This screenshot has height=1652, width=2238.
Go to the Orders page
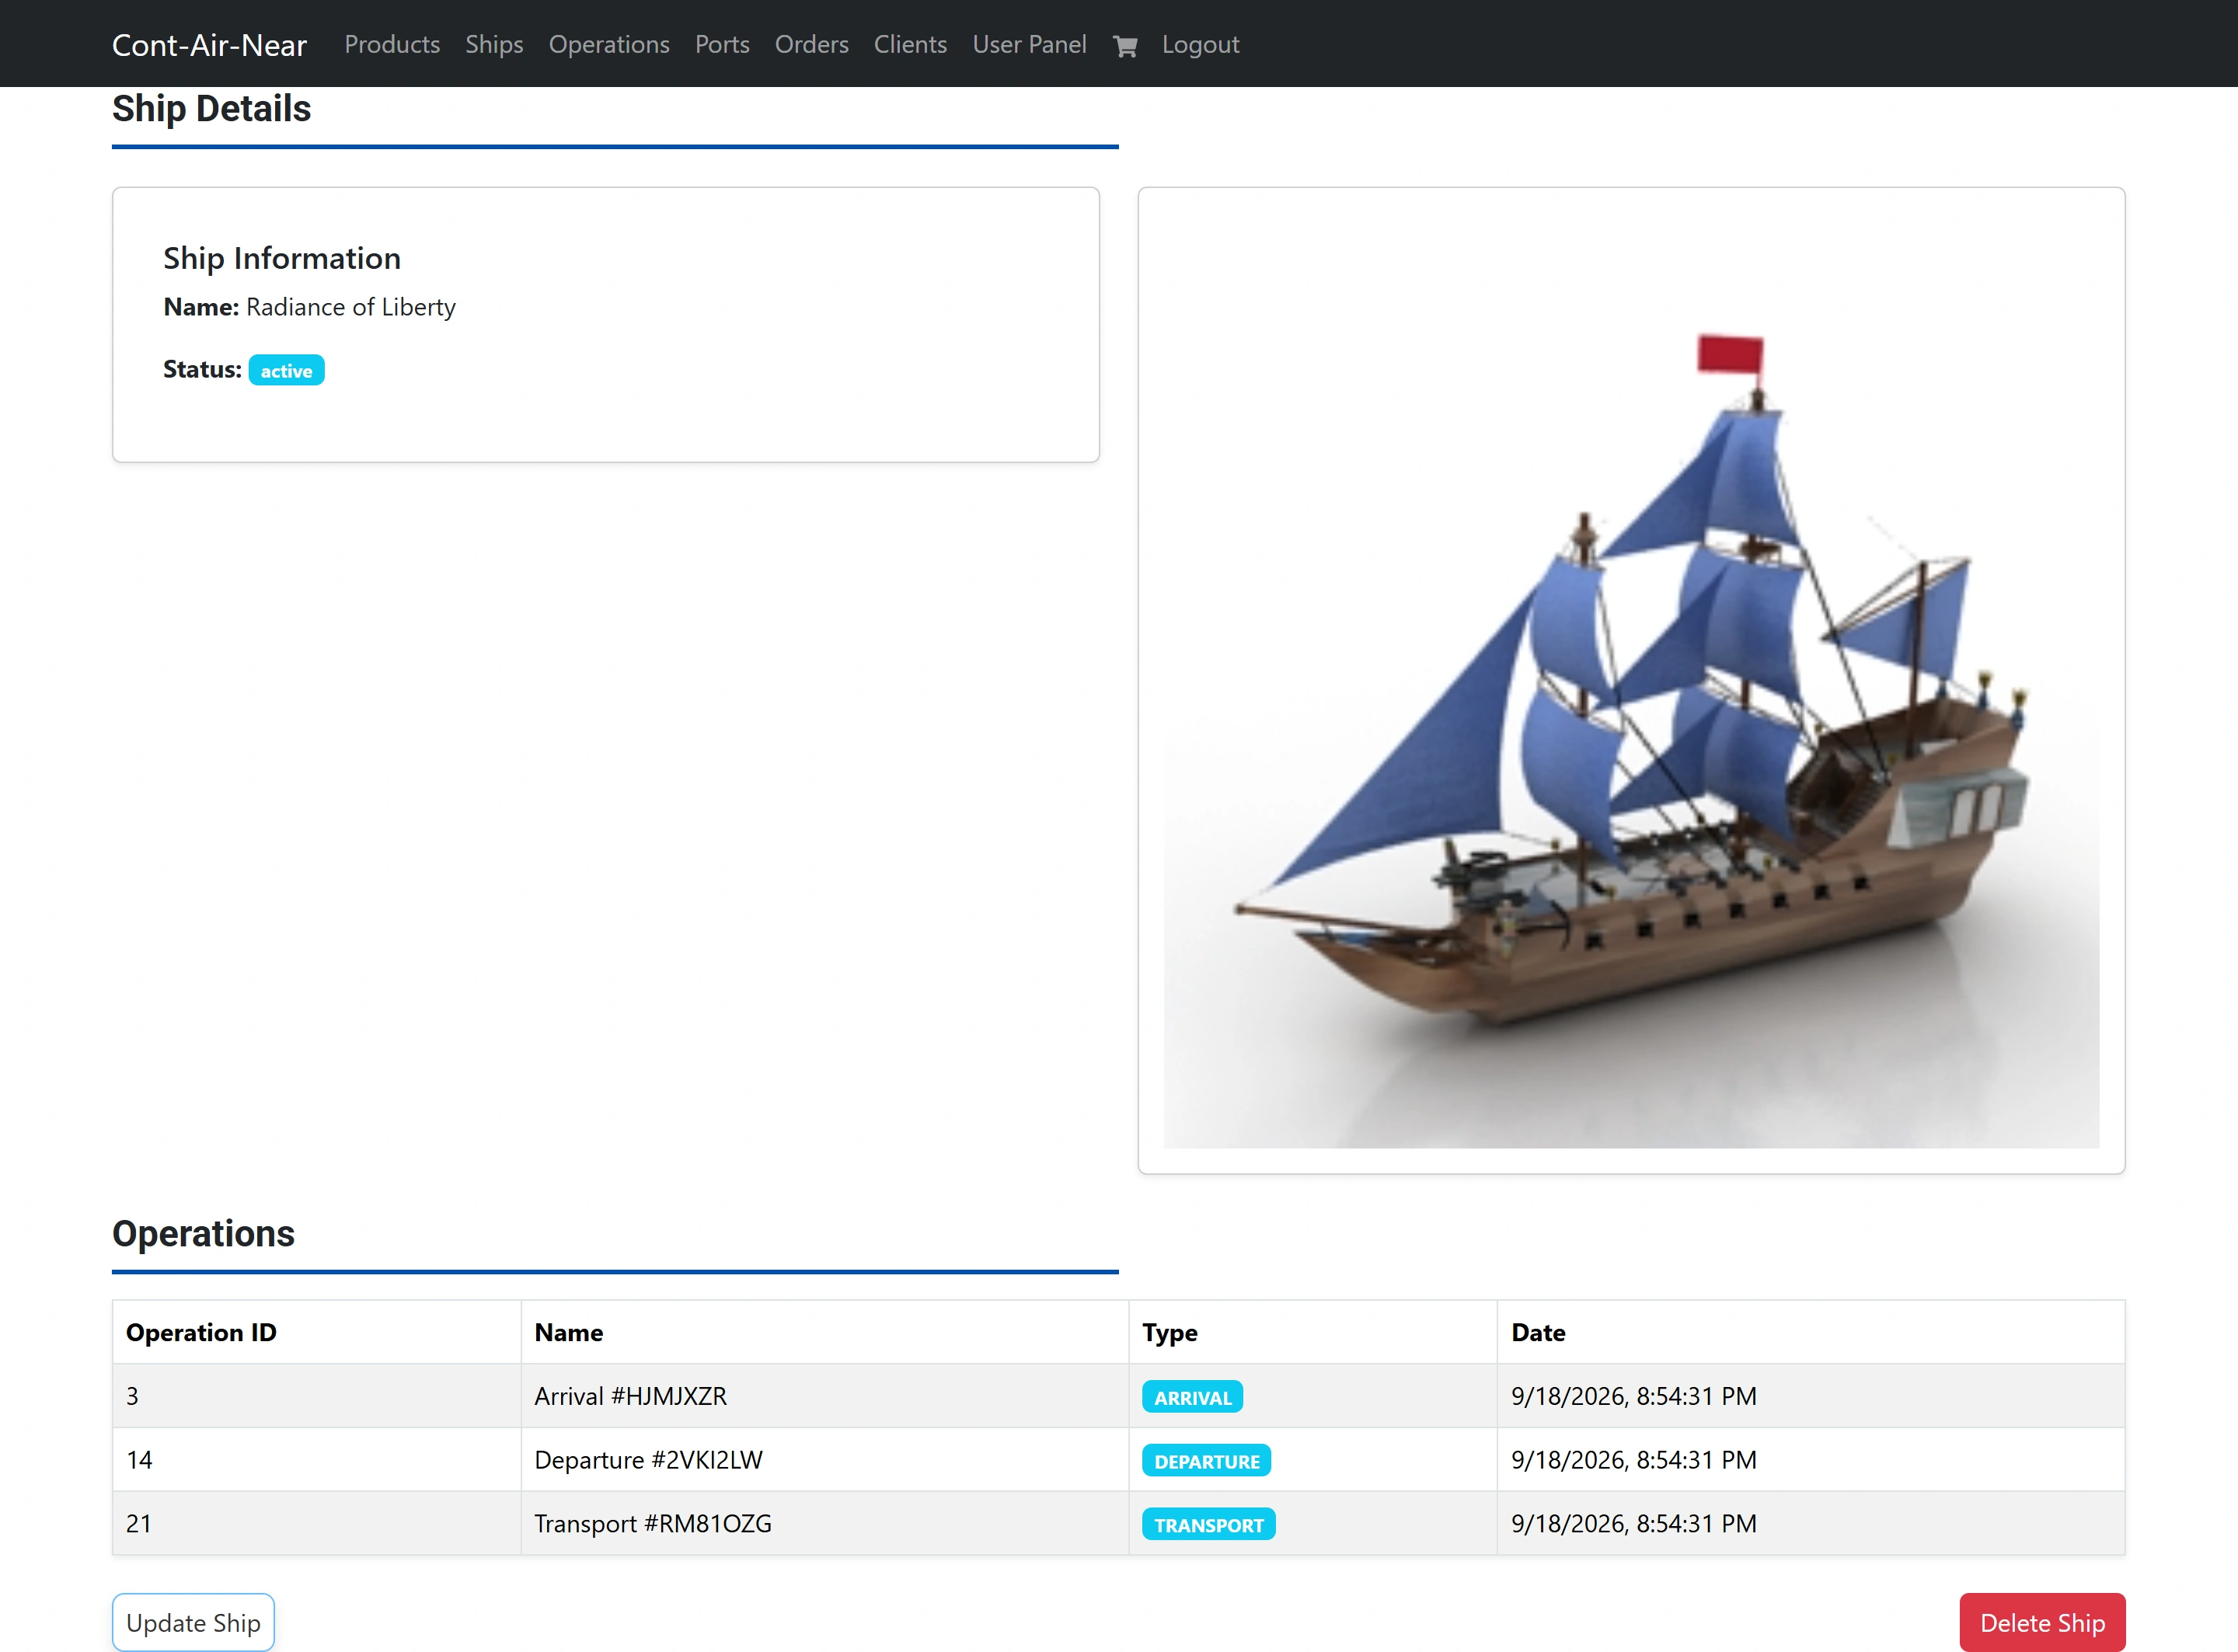tap(811, 45)
